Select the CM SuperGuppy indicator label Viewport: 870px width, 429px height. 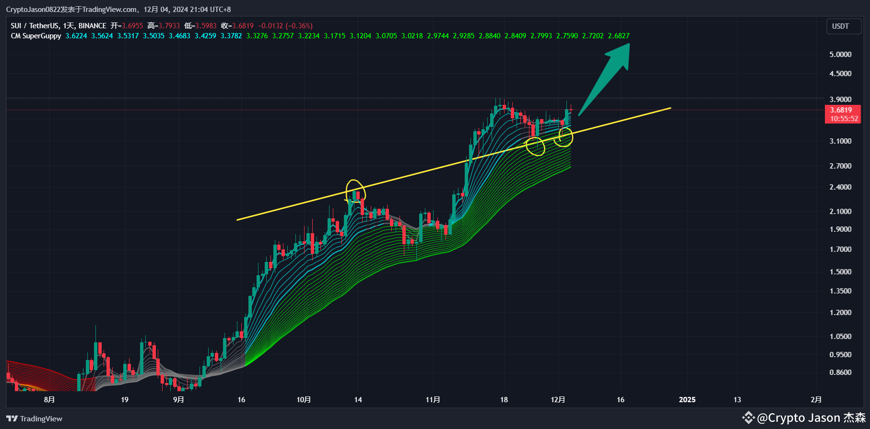(36, 36)
